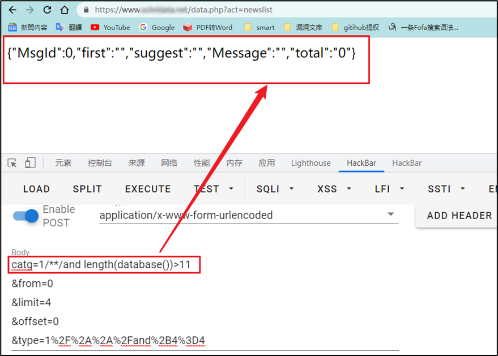Open the 一条Fofa搜索语法 bookmark

pyautogui.click(x=423, y=28)
